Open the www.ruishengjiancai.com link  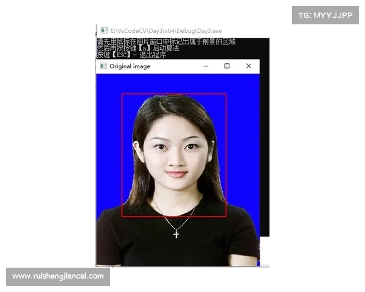(x=58, y=276)
